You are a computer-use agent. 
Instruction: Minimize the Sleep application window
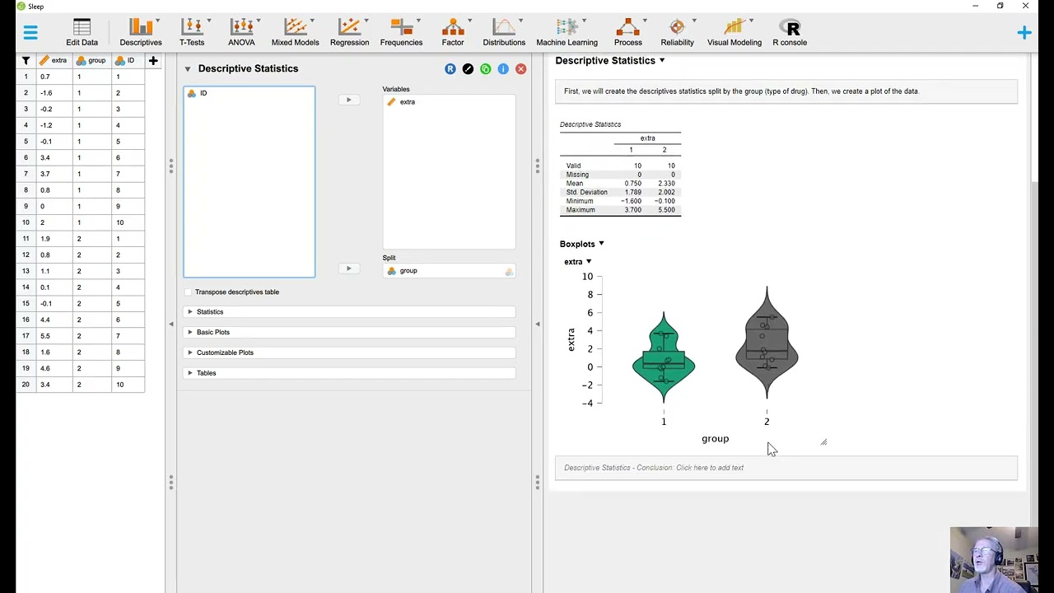[x=975, y=7]
